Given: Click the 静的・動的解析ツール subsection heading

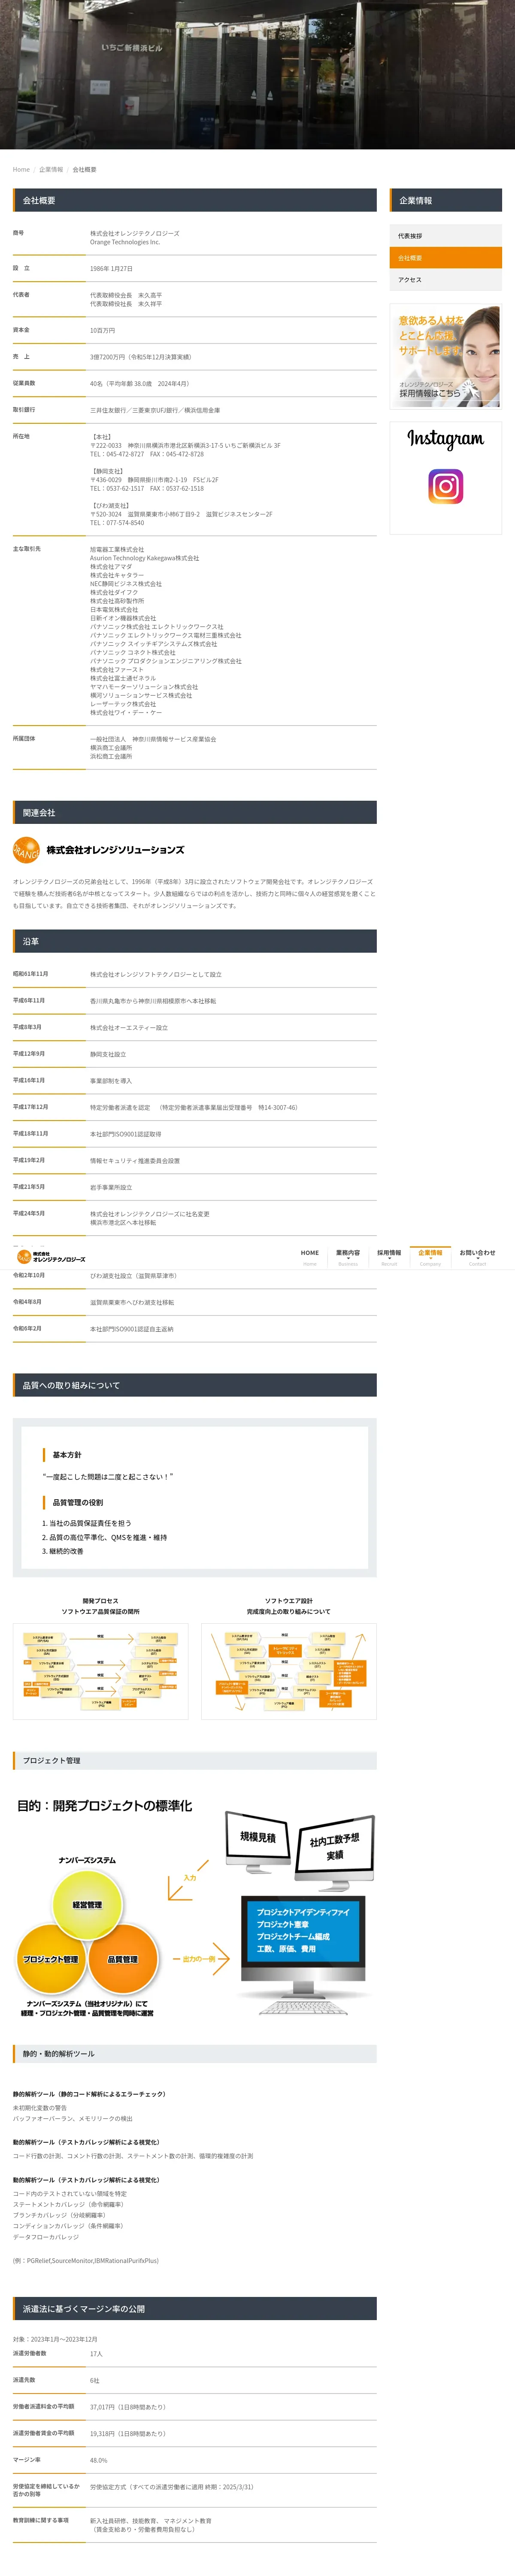Looking at the screenshot, I should click(195, 2053).
